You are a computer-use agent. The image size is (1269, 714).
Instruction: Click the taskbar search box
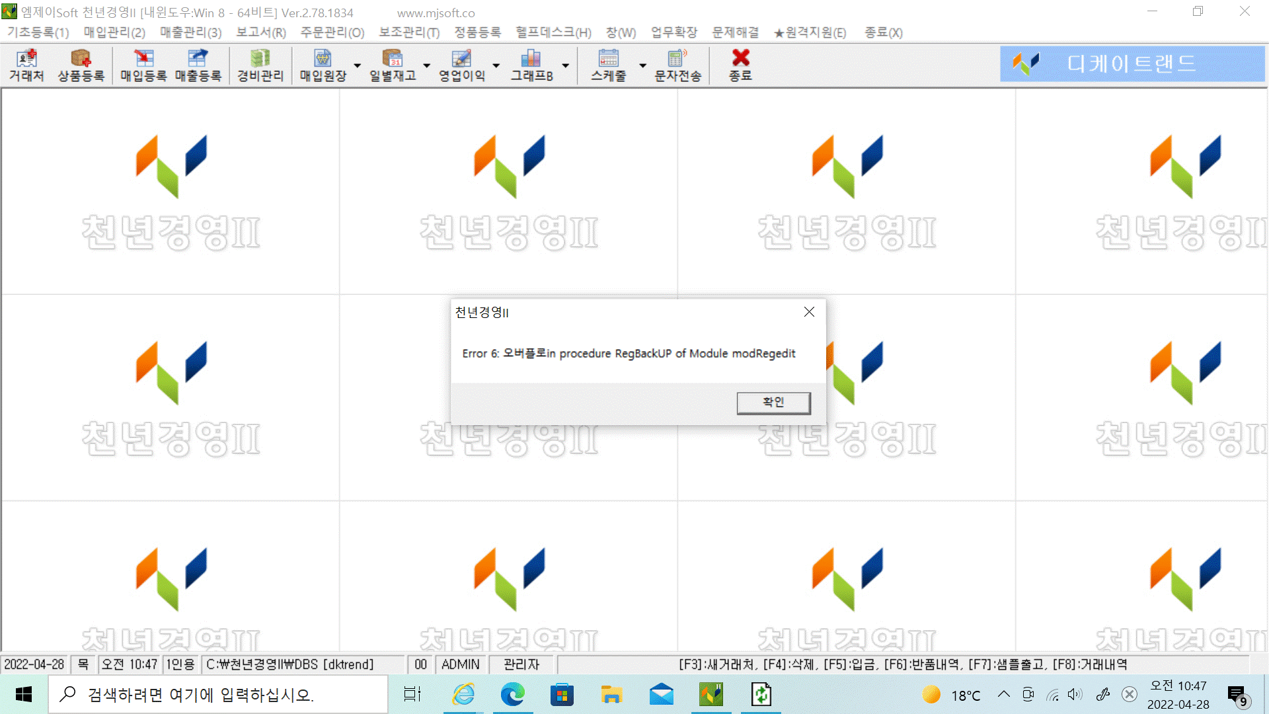click(218, 694)
